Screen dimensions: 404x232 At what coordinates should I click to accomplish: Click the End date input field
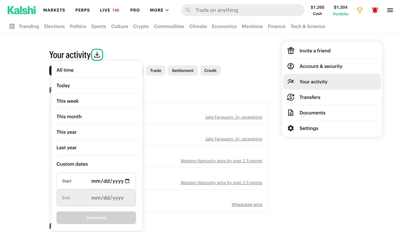point(96,198)
